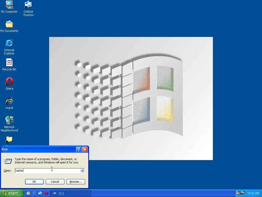The image size is (262, 197).
Task: Confirm the Run dialog with OK
Action: pos(34,182)
